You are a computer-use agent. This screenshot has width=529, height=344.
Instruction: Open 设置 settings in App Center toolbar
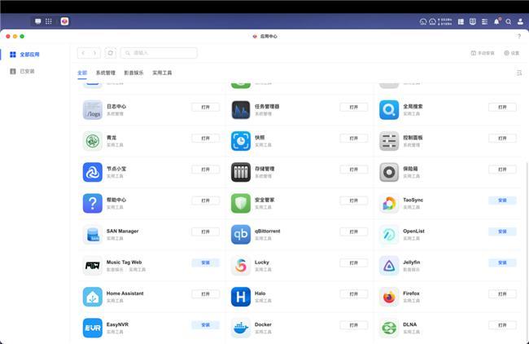coord(511,53)
